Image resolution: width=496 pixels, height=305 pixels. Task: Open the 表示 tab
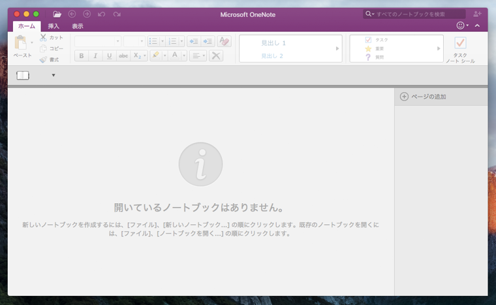pos(78,26)
